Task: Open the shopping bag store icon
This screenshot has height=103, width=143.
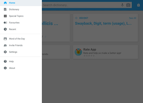Action: (x=139, y=5)
